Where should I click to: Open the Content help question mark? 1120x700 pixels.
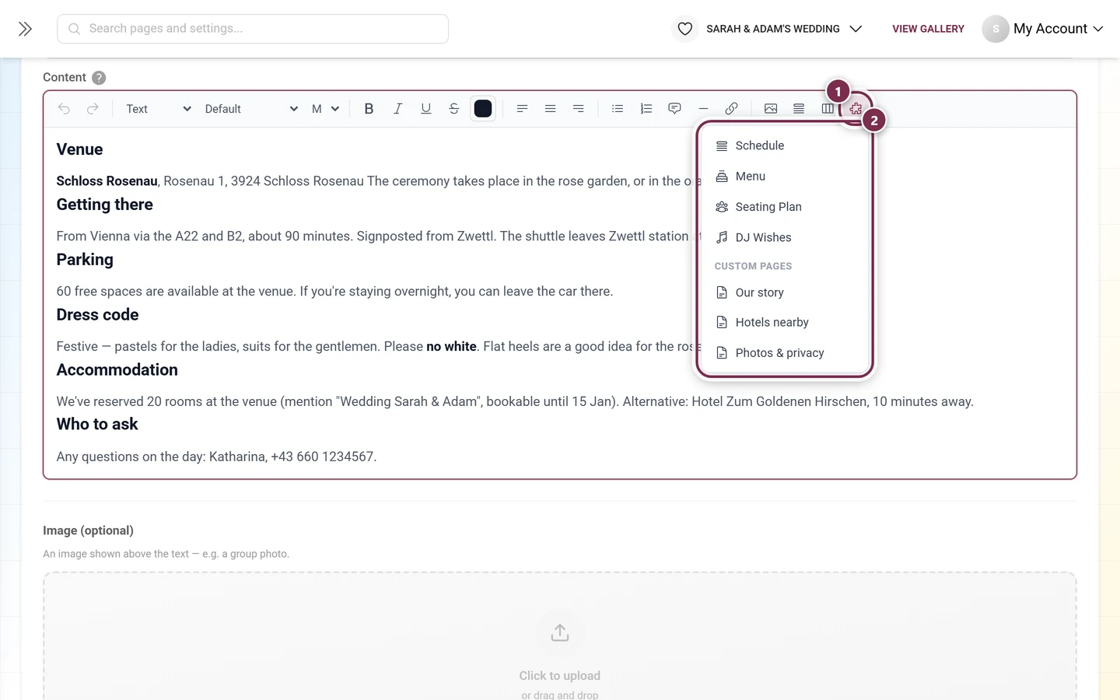coord(99,78)
